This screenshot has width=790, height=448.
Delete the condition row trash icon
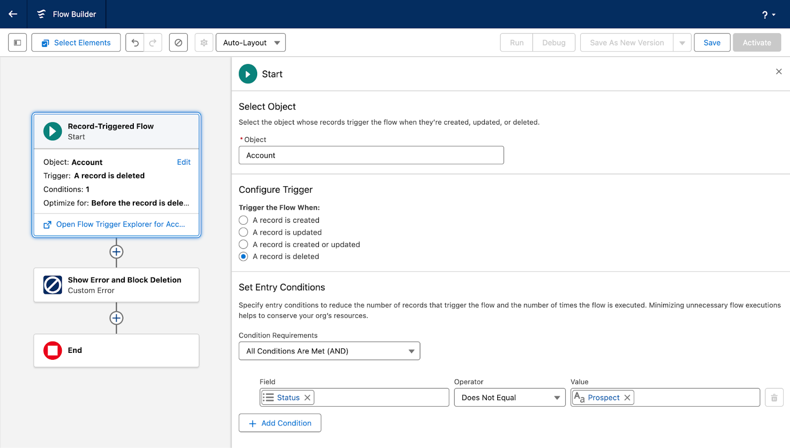pyautogui.click(x=774, y=398)
